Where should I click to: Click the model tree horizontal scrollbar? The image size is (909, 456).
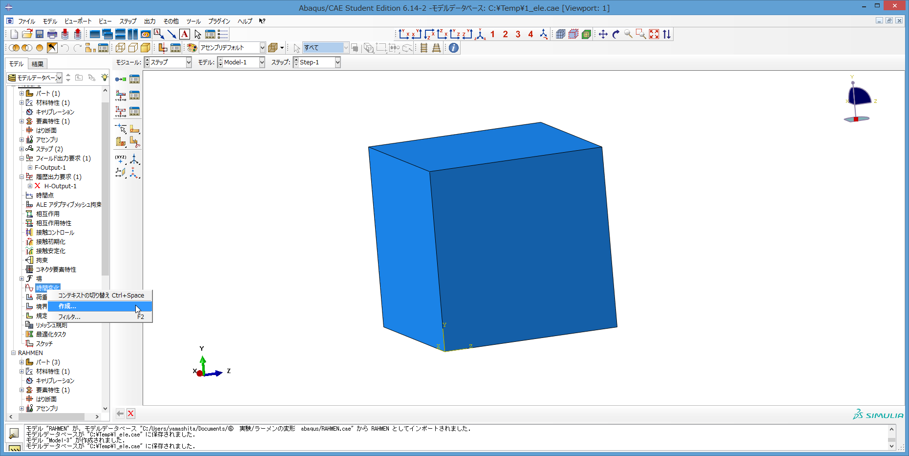coord(51,416)
